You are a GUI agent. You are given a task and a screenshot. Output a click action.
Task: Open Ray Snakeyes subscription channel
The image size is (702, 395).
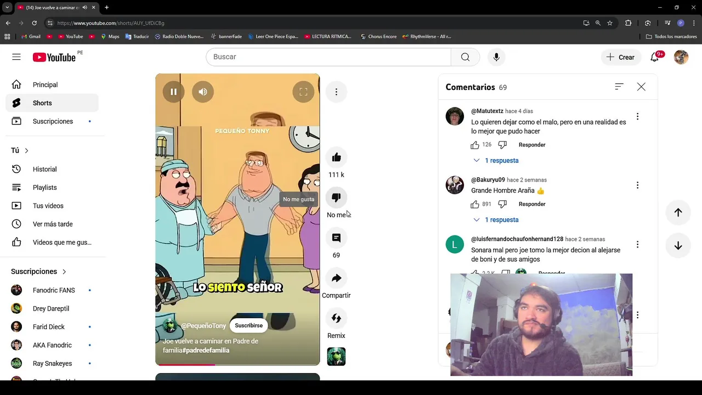[52, 363]
